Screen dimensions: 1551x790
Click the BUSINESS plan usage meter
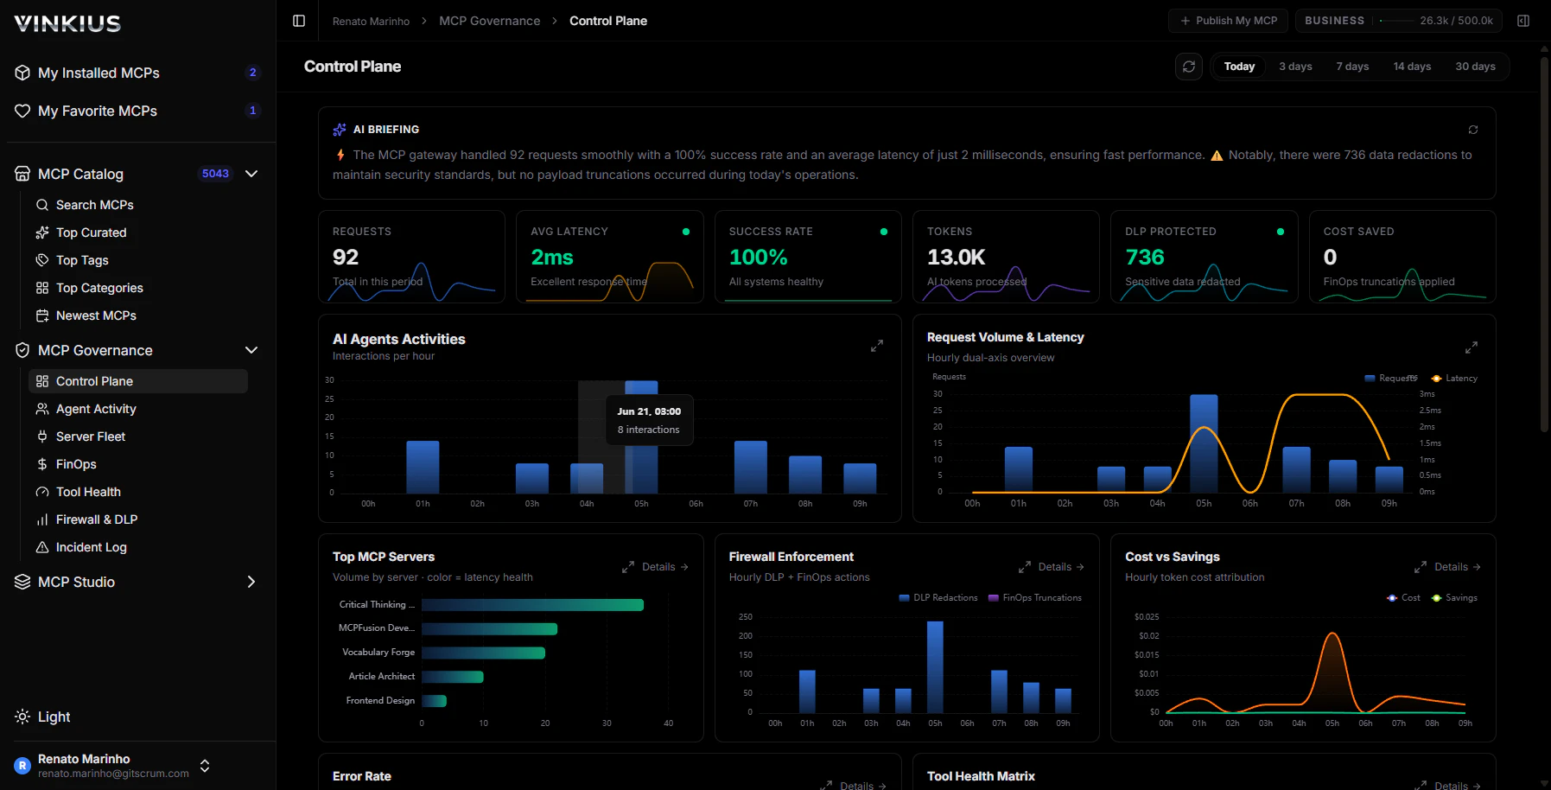(1399, 21)
